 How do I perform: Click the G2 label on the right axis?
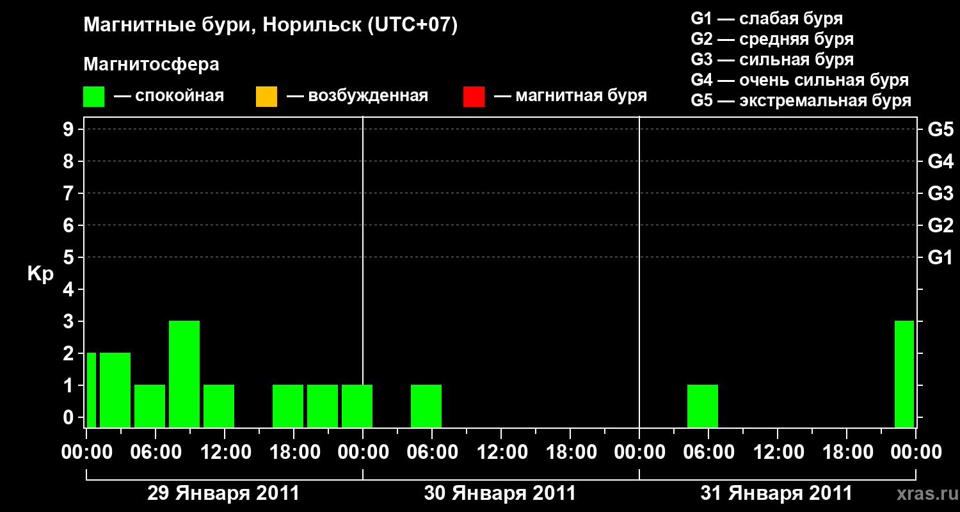940,226
